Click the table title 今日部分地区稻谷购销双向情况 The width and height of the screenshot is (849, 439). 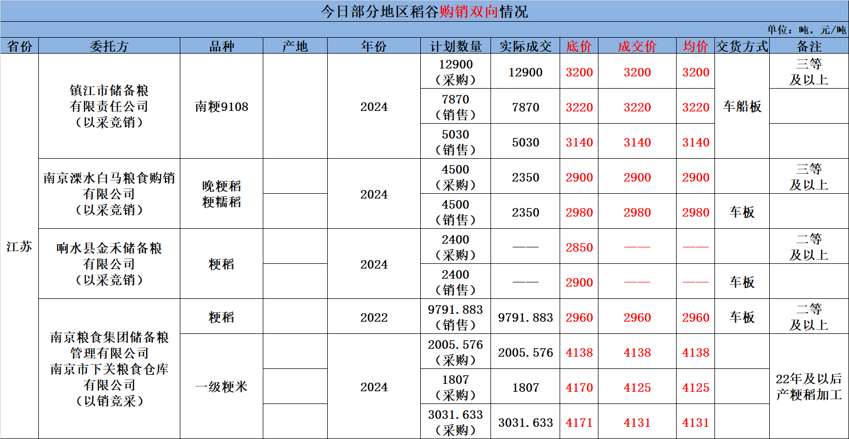[424, 11]
